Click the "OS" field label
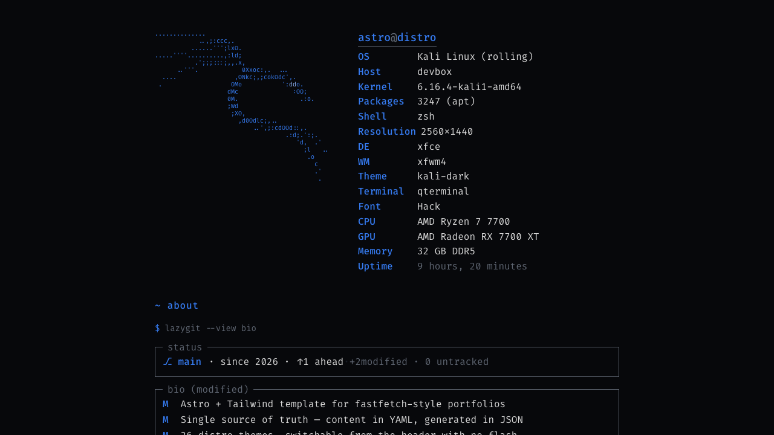The height and width of the screenshot is (435, 774). tap(363, 57)
